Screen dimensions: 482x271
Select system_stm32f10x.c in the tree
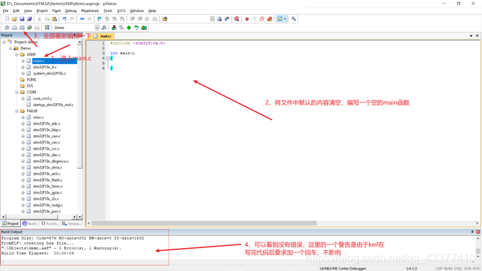(x=49, y=74)
